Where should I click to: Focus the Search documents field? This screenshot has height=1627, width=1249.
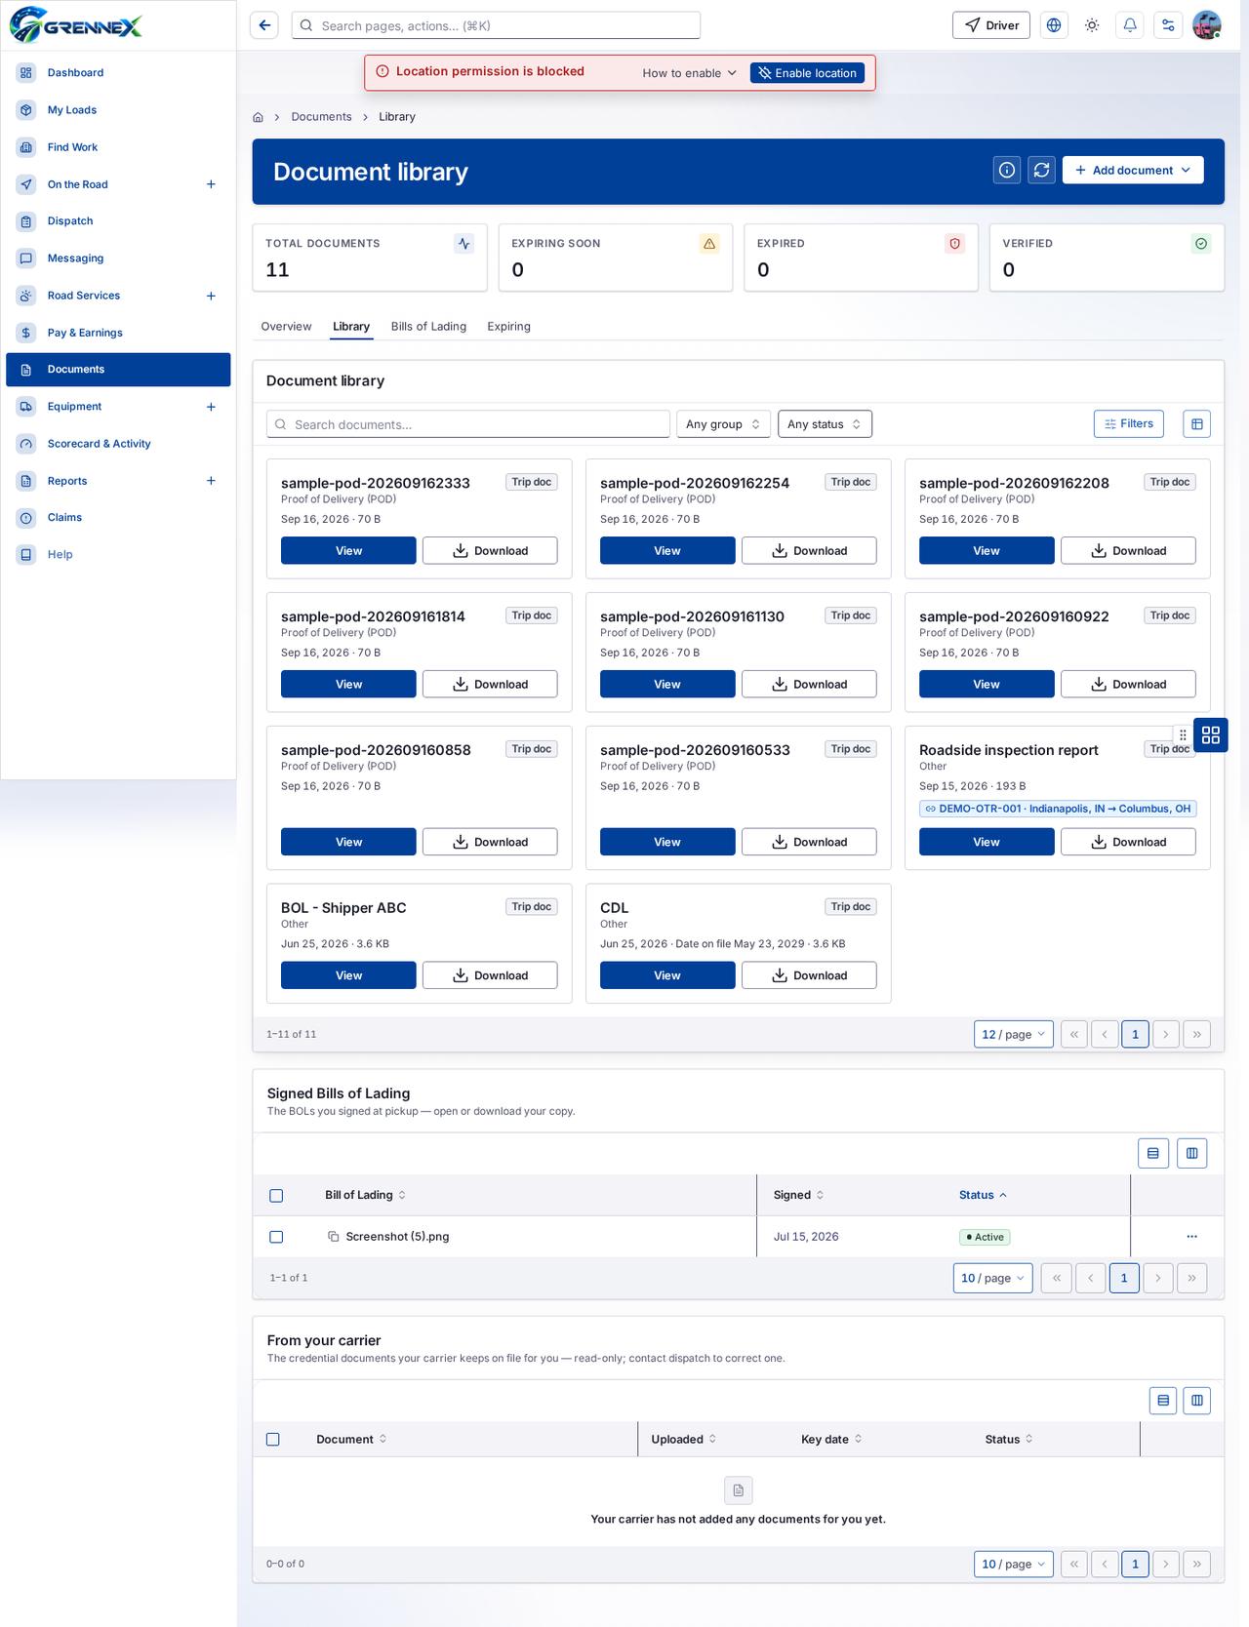[468, 424]
